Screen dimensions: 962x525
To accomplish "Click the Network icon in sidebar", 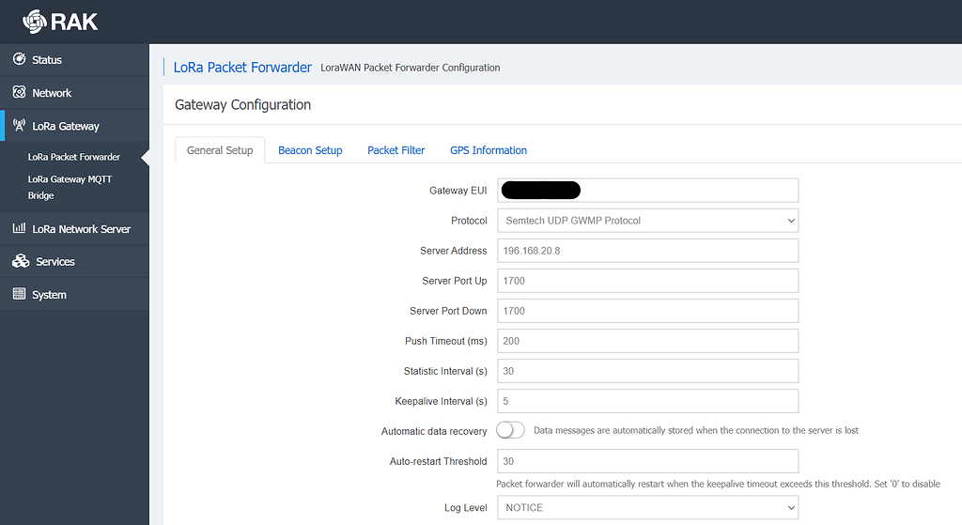I will click(x=19, y=93).
